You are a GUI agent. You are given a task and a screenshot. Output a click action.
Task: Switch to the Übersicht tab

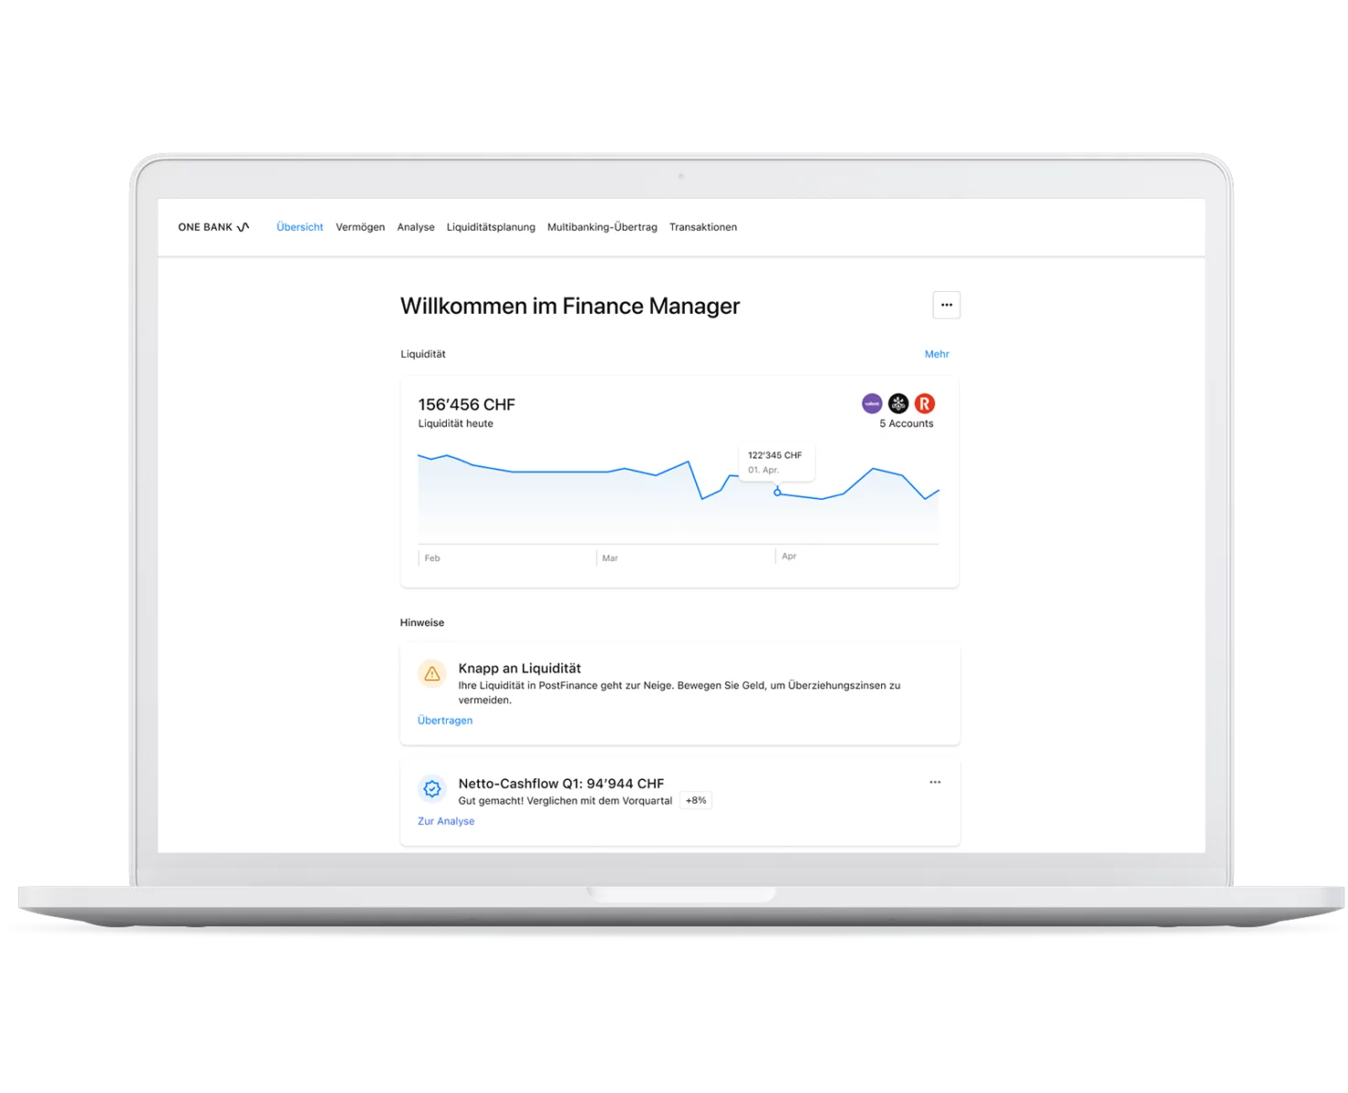(299, 227)
